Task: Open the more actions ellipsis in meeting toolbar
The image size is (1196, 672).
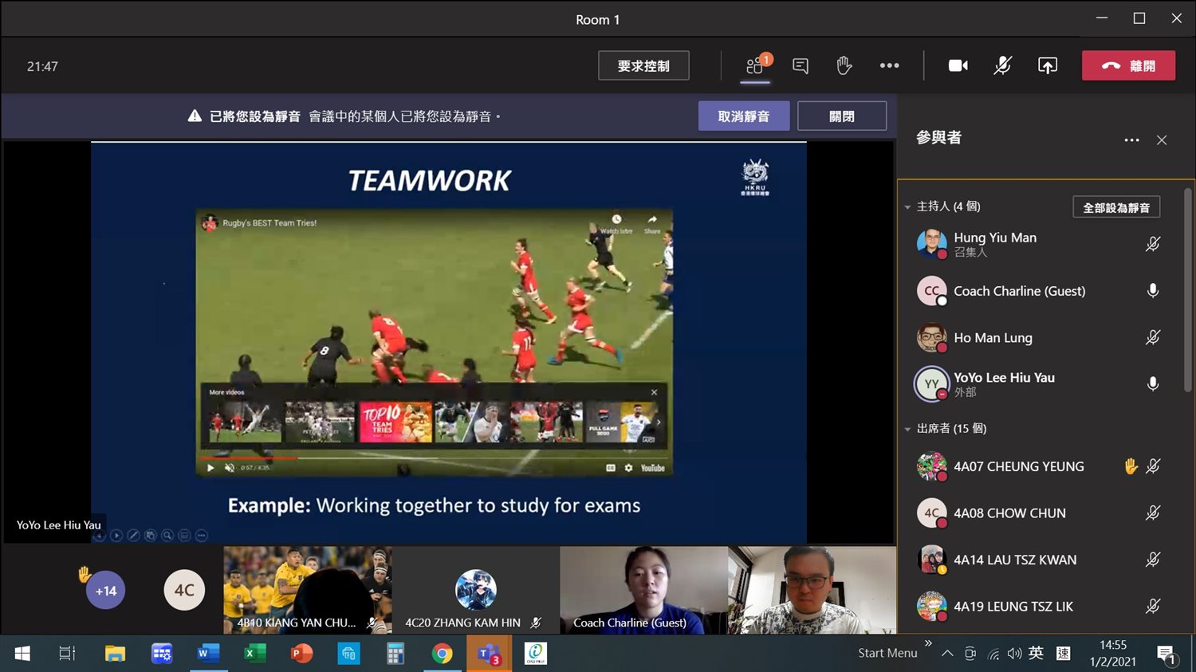Action: (x=889, y=66)
